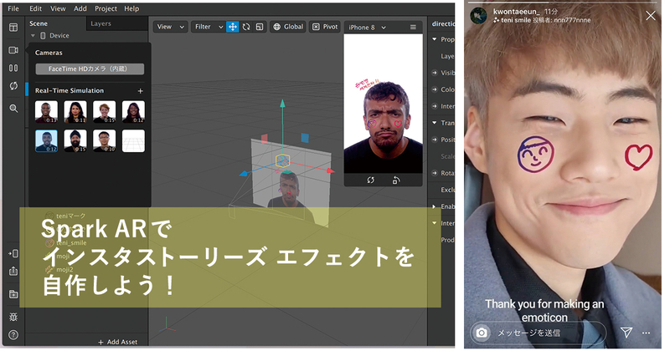Image resolution: width=670 pixels, height=351 pixels.
Task: Open the simulator hamburger menu
Action: coord(413,27)
